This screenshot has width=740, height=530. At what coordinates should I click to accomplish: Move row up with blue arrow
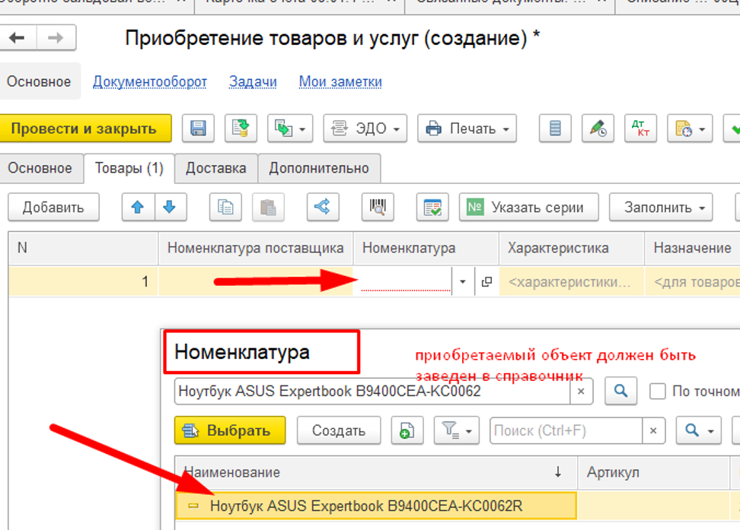138,207
